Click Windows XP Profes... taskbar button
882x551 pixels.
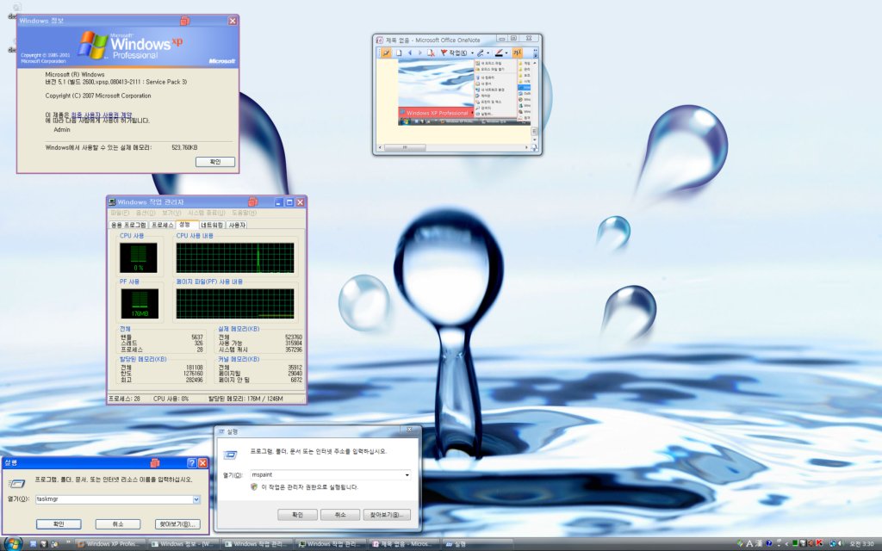110,544
